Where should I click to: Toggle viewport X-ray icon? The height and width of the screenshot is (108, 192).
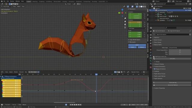(137, 7)
